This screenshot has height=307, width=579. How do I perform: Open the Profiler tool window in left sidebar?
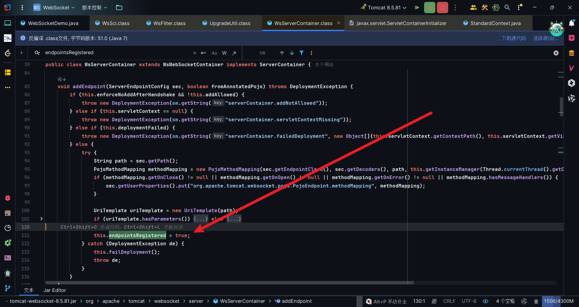8,228
